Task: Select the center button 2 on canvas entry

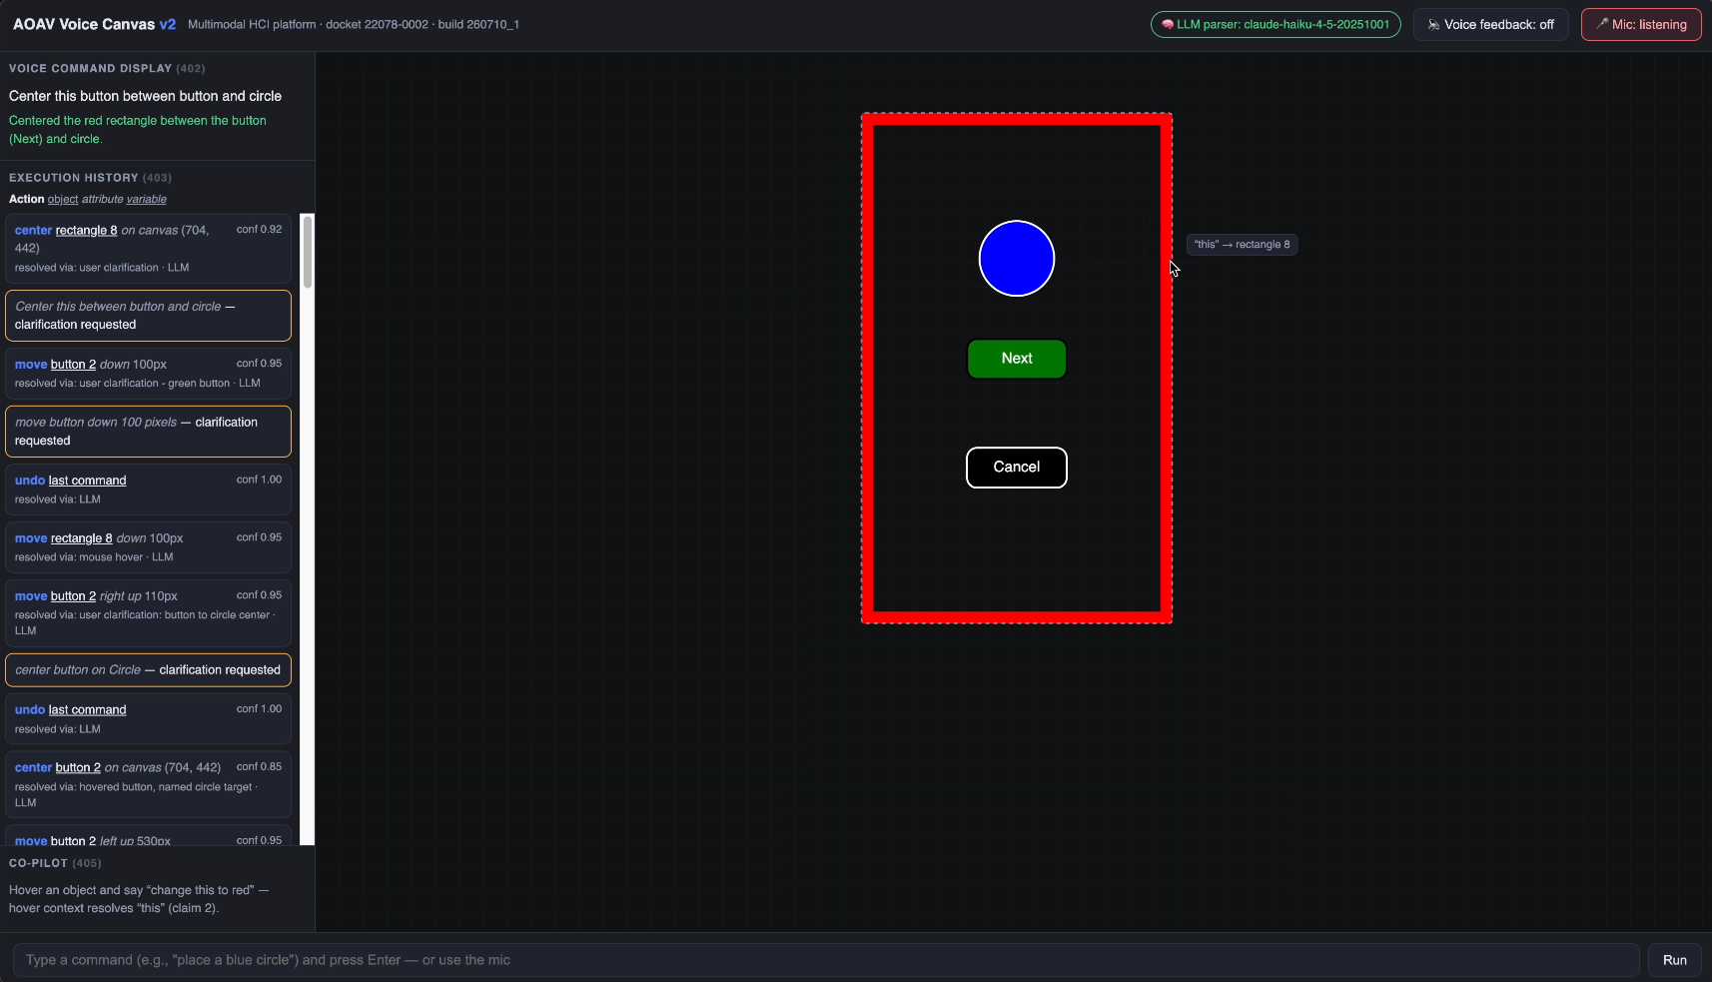Action: click(x=148, y=784)
